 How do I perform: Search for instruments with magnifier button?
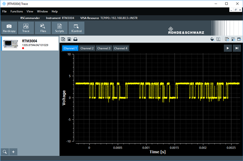click(5, 152)
